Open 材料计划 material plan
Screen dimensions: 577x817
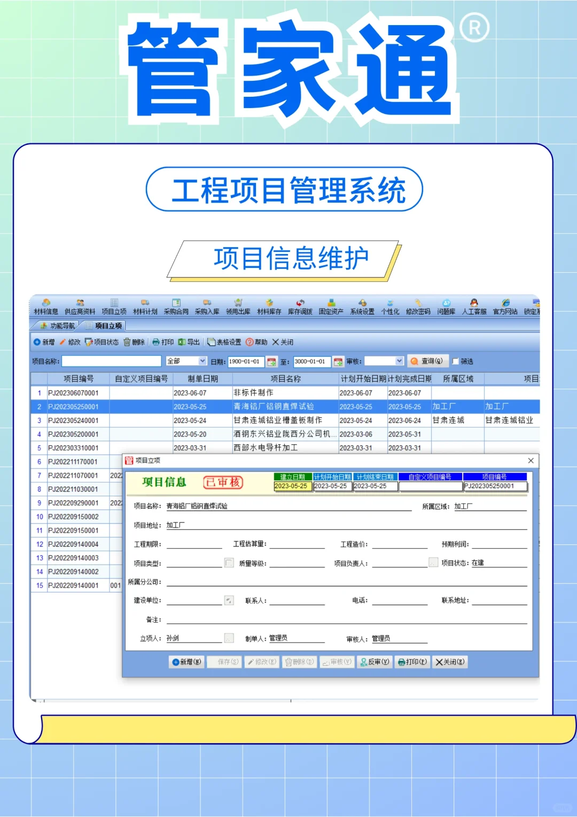click(x=145, y=307)
